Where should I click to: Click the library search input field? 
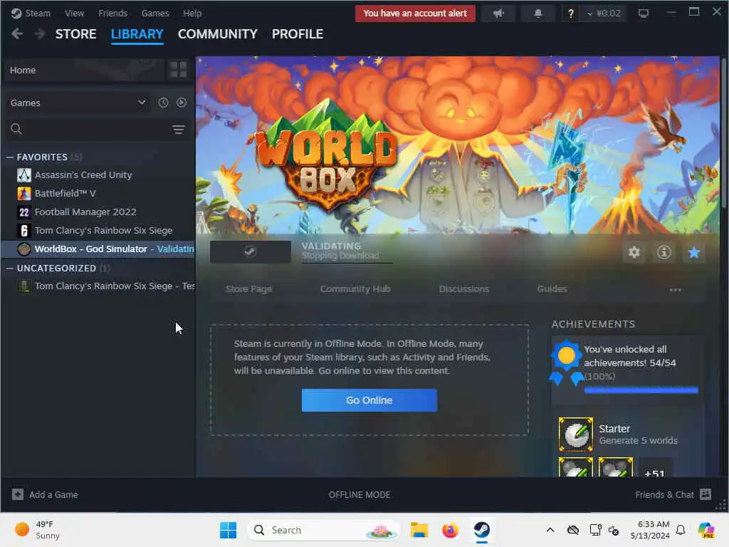[95, 129]
